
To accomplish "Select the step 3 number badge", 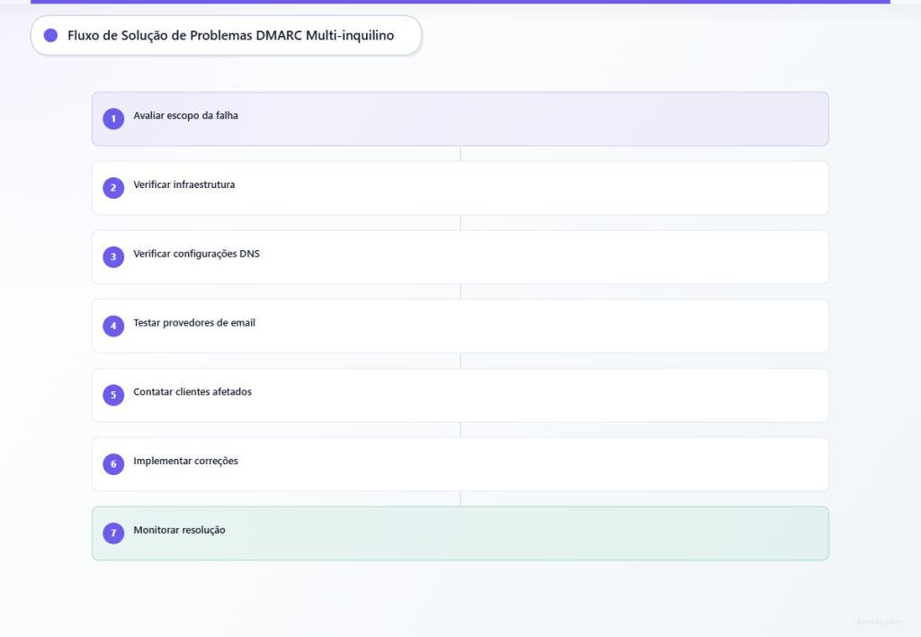I will (x=113, y=256).
